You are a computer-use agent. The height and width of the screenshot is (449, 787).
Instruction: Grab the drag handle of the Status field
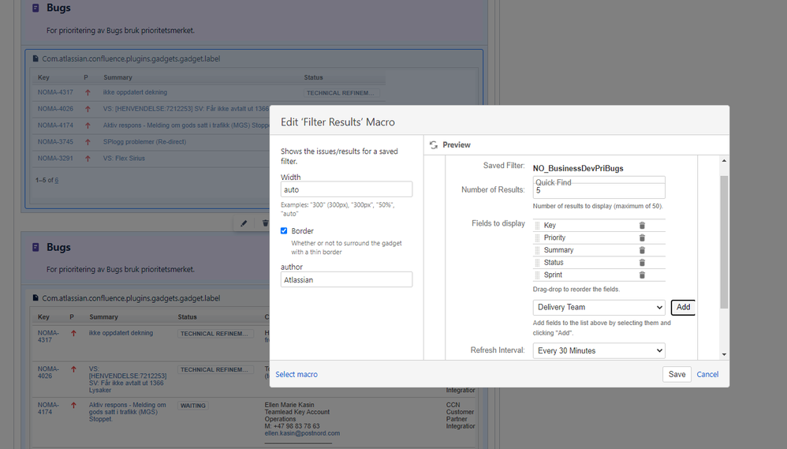[x=538, y=262]
